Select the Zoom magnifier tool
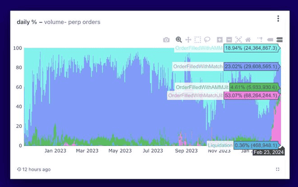 (179, 40)
